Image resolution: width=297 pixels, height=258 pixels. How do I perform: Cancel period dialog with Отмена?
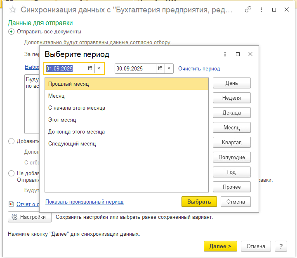coord(236,202)
